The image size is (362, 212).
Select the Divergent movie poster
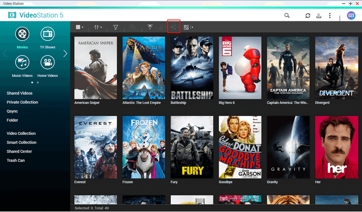coord(337,68)
